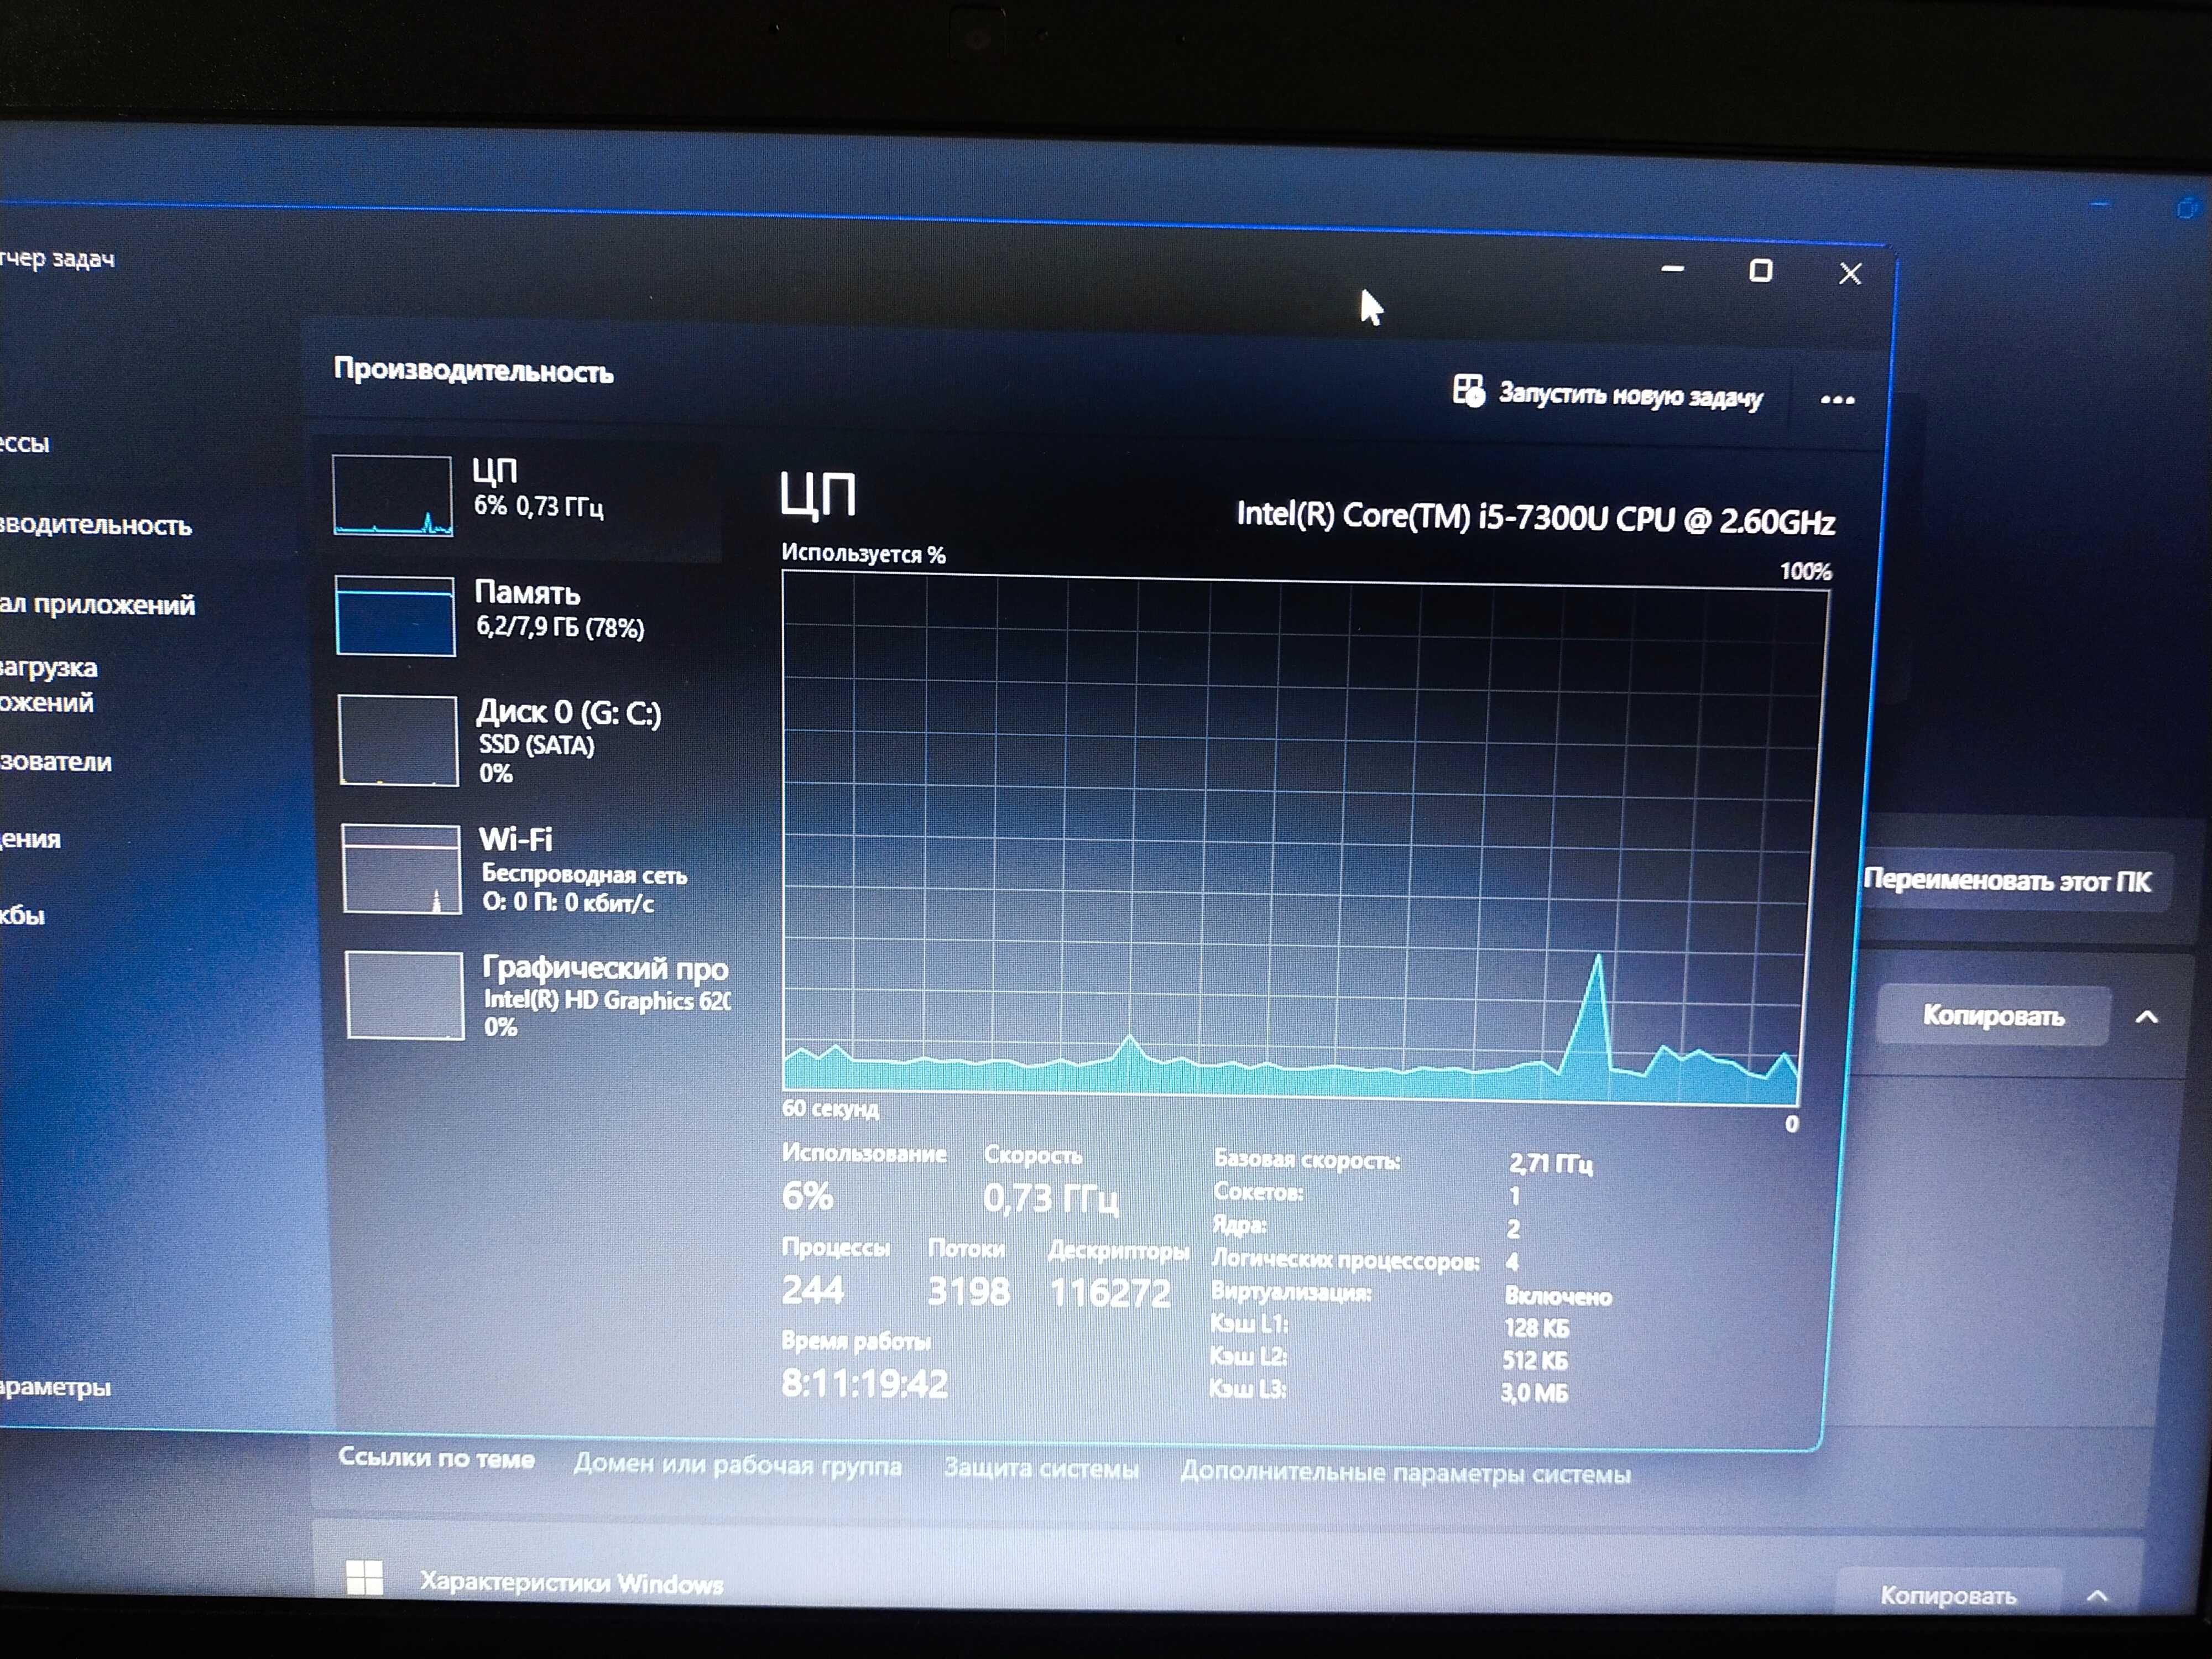This screenshot has width=2212, height=1659.
Task: Open the Сведения sidebar tab
Action: point(30,839)
